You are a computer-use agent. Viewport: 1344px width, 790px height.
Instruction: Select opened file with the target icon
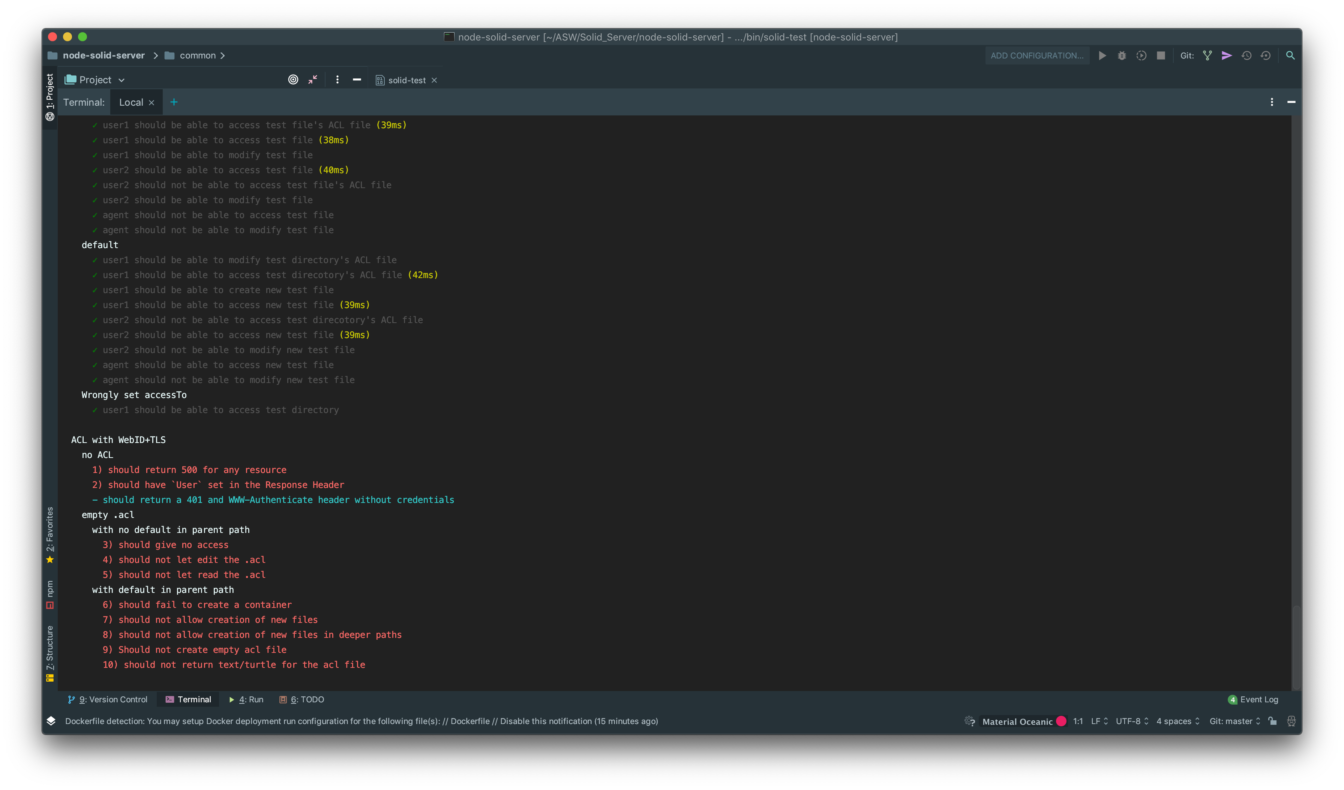coord(293,79)
